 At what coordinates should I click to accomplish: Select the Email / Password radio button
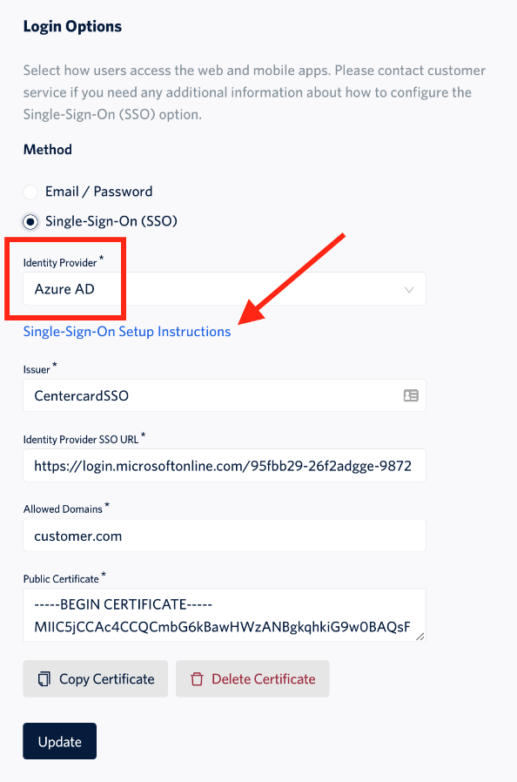30,191
